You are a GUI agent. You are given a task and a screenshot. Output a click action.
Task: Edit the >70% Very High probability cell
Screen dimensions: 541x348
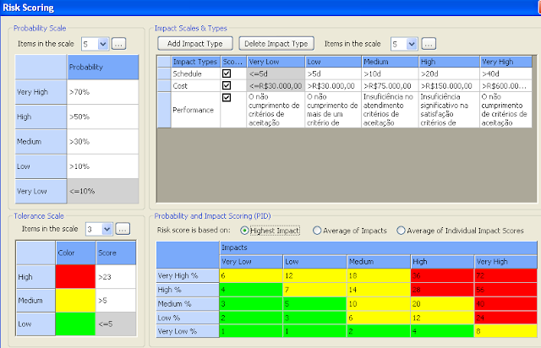pos(103,92)
